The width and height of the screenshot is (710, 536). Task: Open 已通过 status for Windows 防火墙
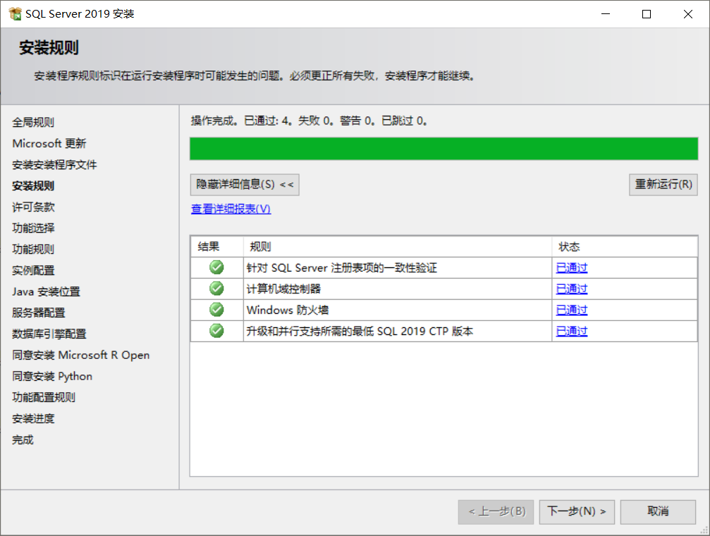[571, 310]
